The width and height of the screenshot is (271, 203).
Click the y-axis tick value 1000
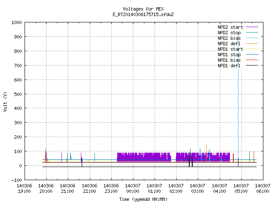pyautogui.click(x=17, y=22)
